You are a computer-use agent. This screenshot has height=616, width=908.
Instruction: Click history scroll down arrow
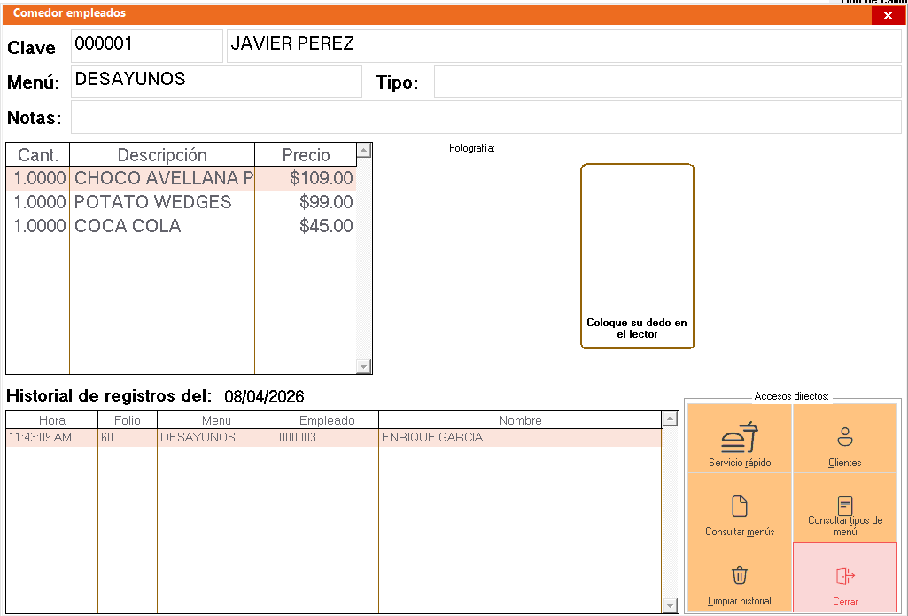pyautogui.click(x=670, y=606)
